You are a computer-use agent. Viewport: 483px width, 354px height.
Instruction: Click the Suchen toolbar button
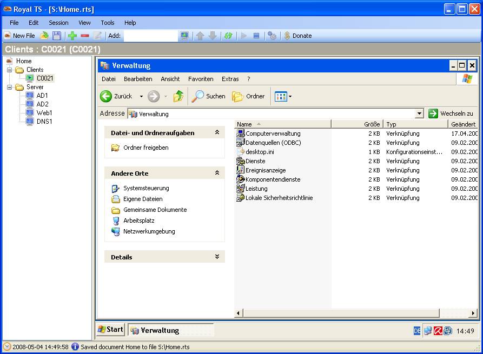(209, 96)
